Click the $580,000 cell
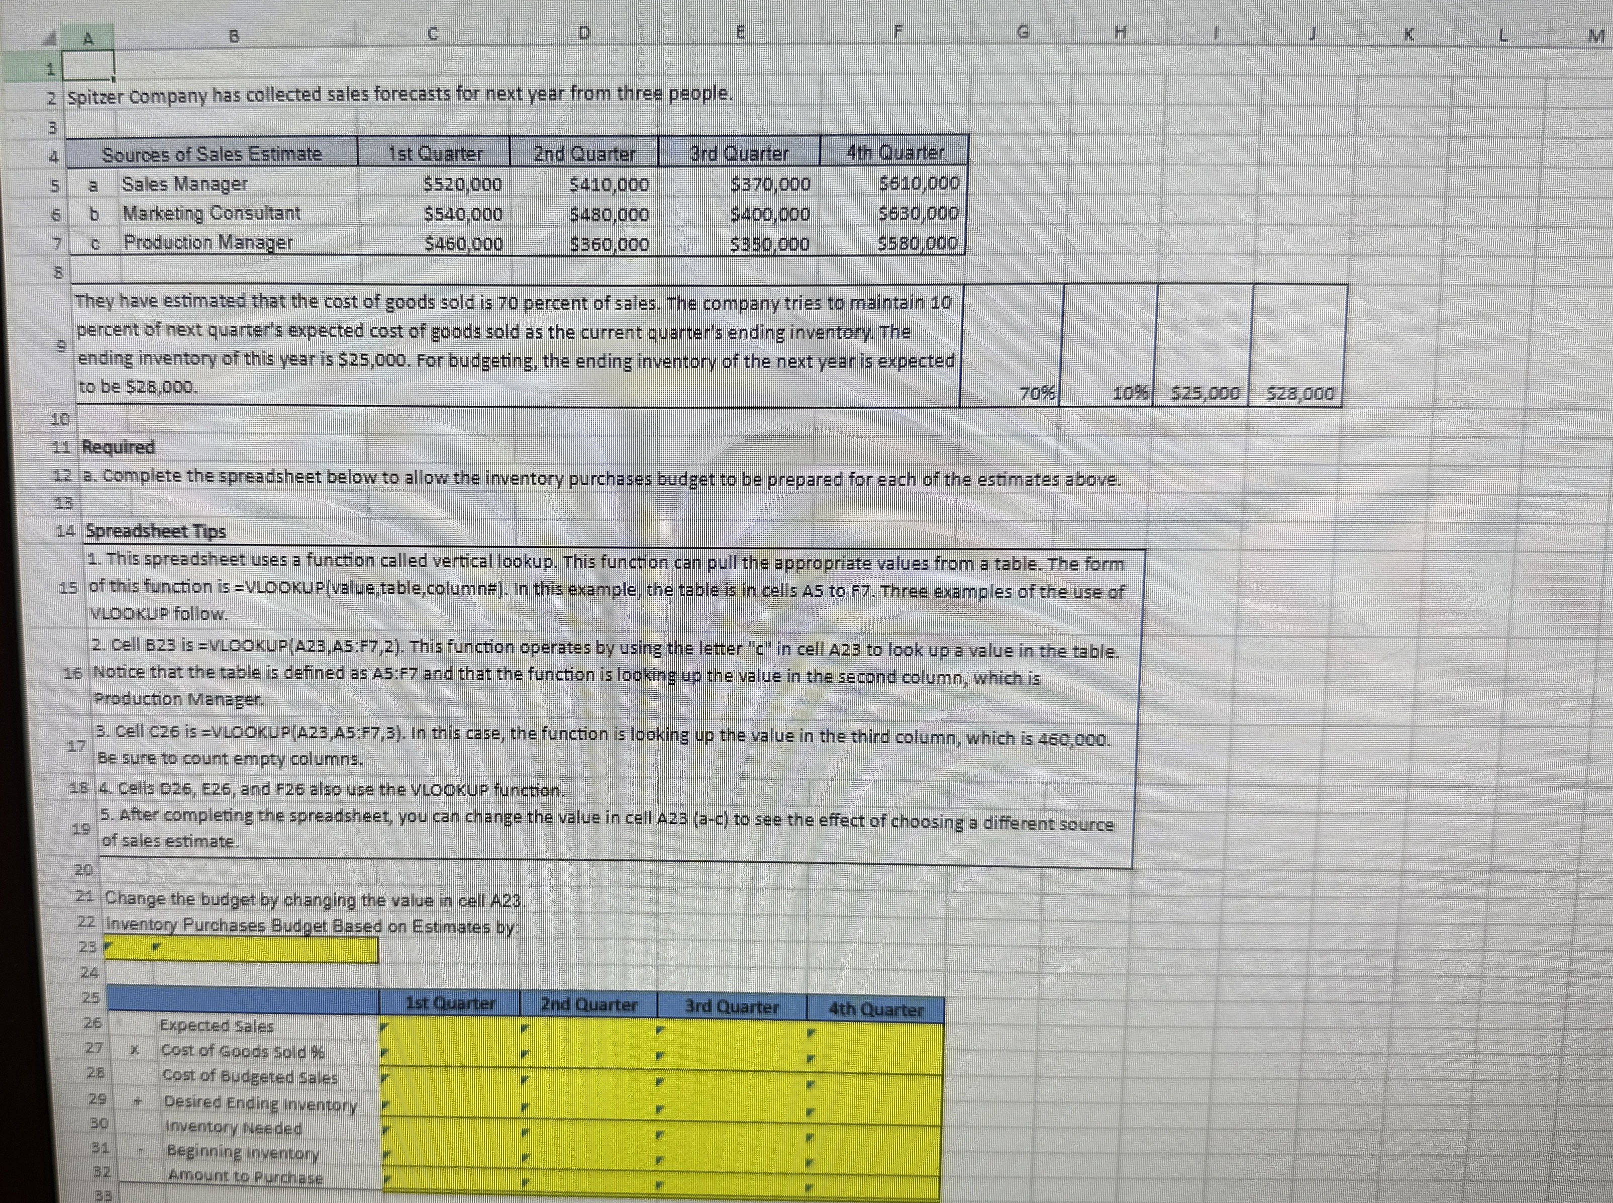The width and height of the screenshot is (1613, 1203). [x=893, y=242]
